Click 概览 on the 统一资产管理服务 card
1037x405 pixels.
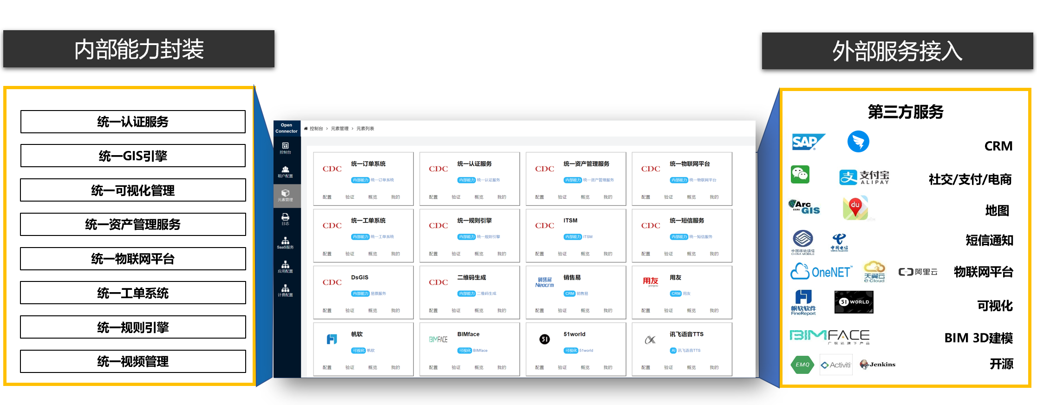[x=585, y=197]
